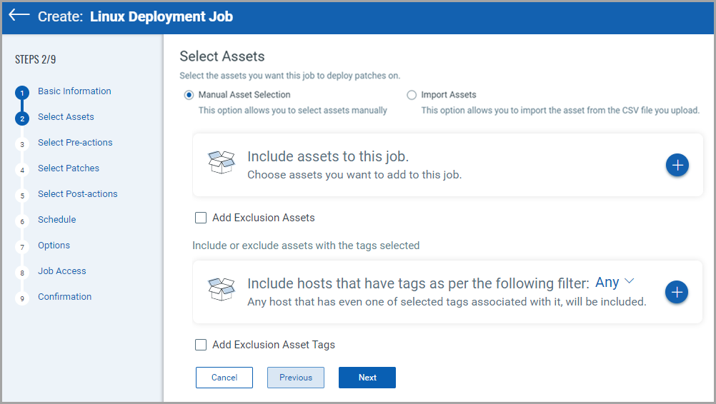Screen dimensions: 716x404
Task: Click the Next button
Action: click(367, 378)
